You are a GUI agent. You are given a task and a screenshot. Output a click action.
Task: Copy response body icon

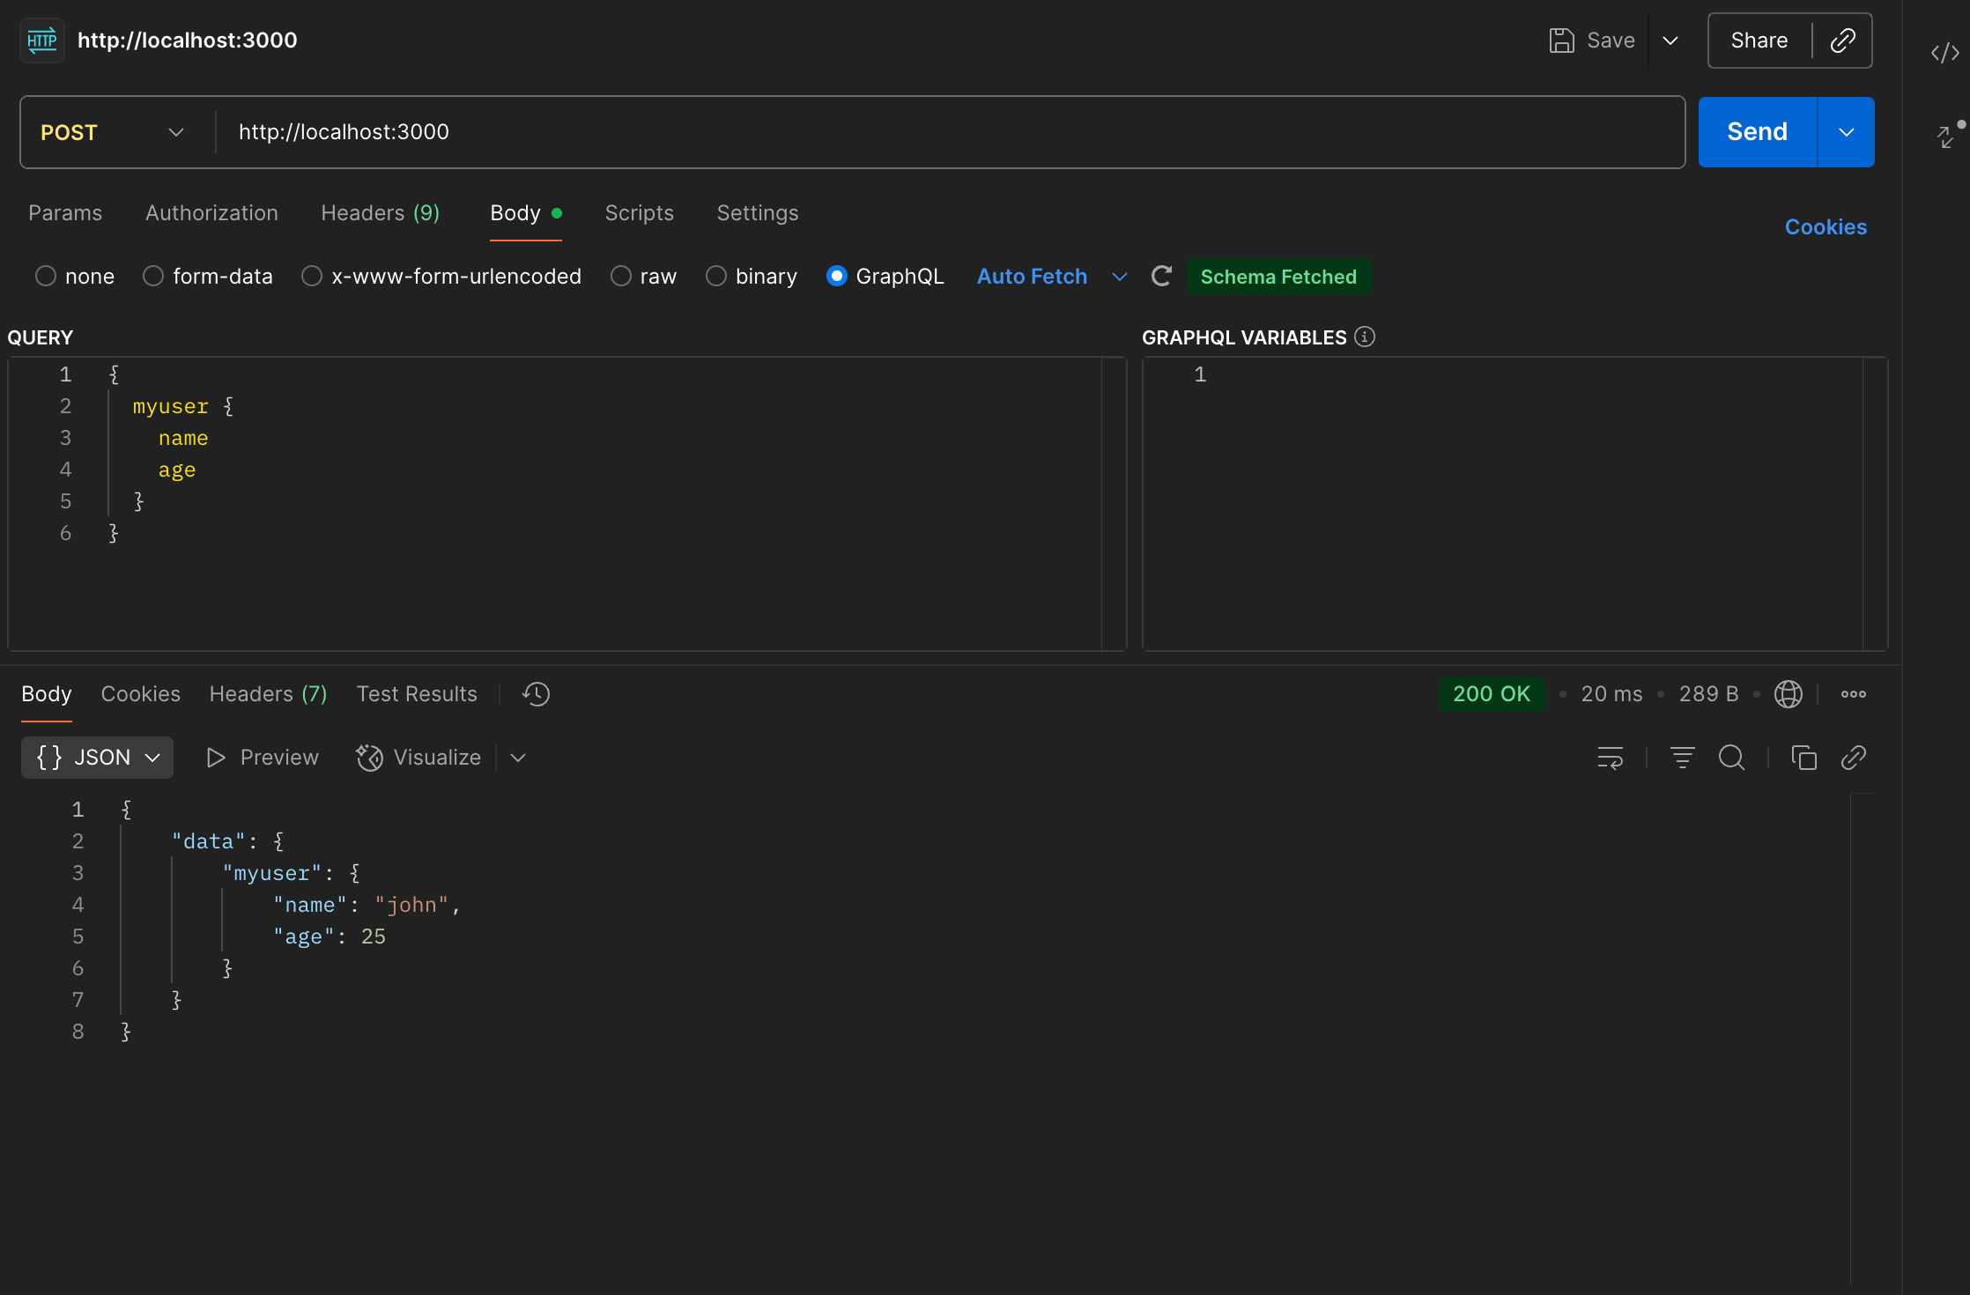pyautogui.click(x=1803, y=758)
